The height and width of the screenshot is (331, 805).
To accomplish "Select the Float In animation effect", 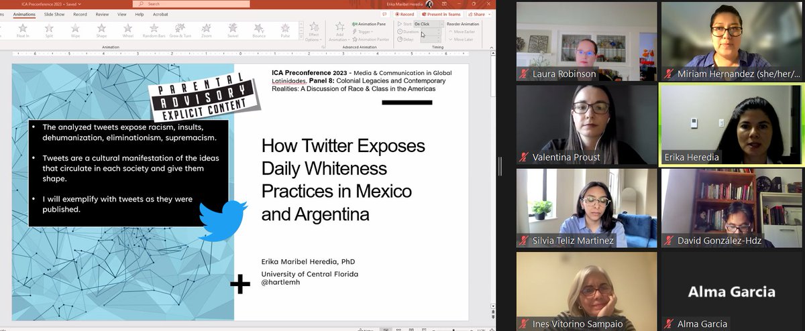I will (x=22, y=30).
